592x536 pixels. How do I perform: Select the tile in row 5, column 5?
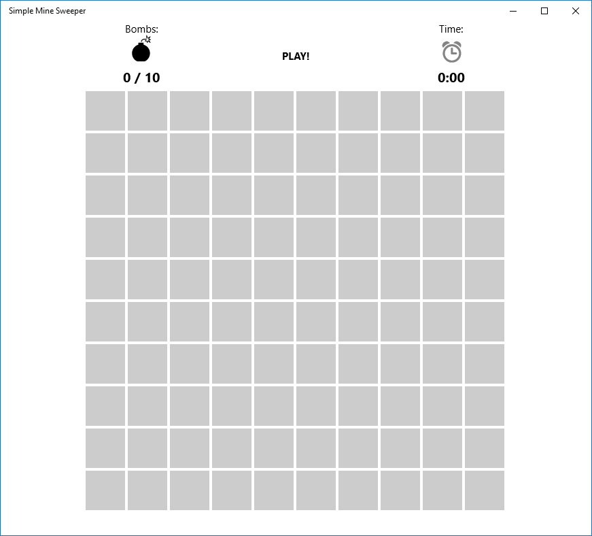(274, 280)
